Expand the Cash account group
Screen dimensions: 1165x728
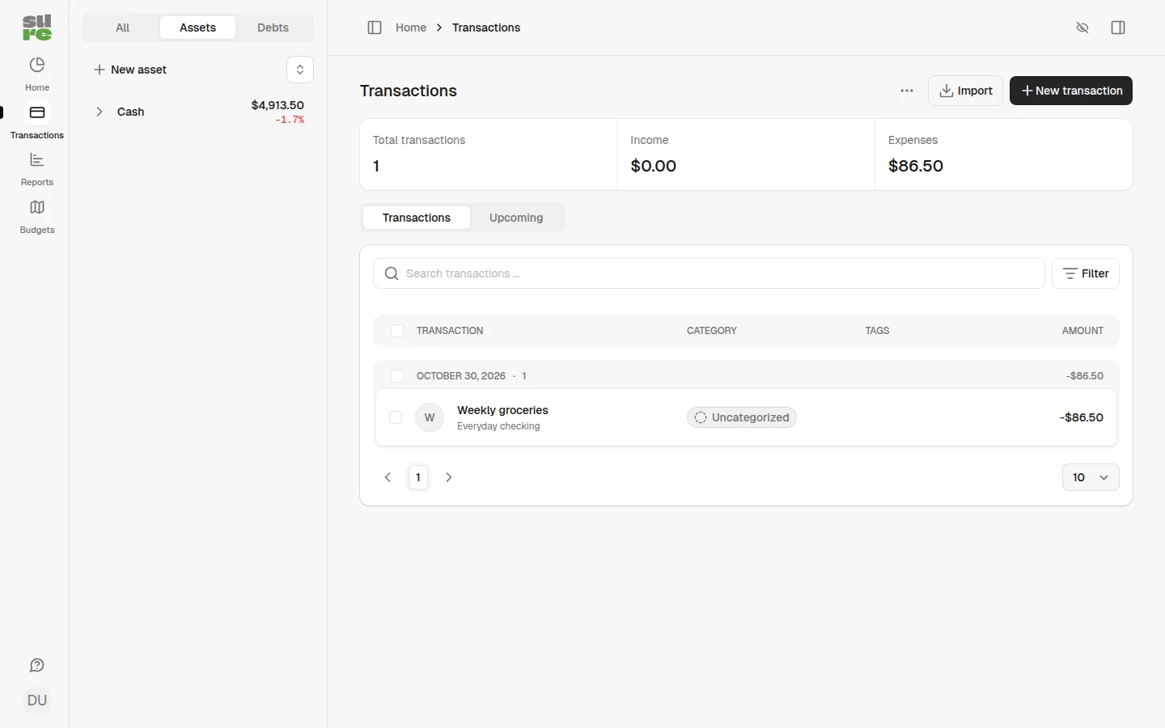[x=100, y=112]
